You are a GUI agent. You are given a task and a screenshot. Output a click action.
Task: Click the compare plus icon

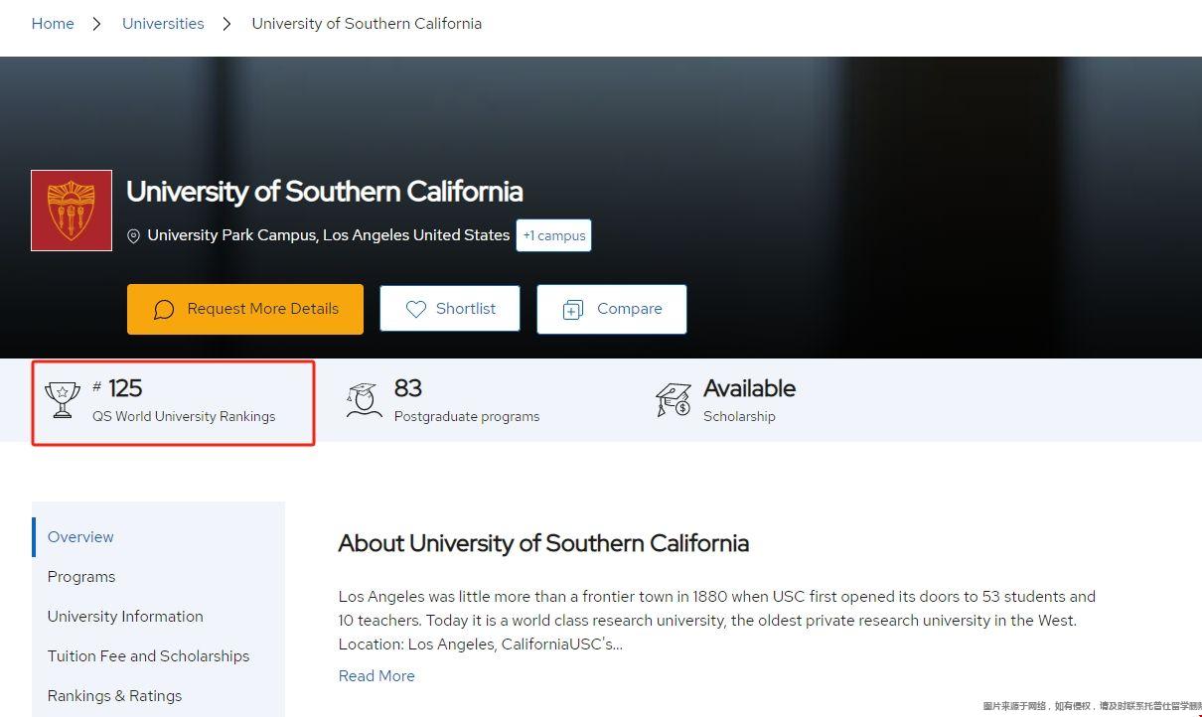[x=573, y=310]
